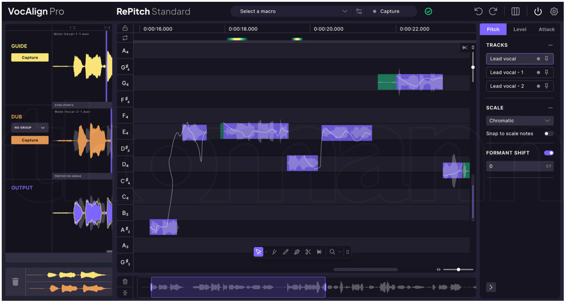This screenshot has height=304, width=567.
Task: Toggle Snap to scale notes switch
Action: coord(548,133)
